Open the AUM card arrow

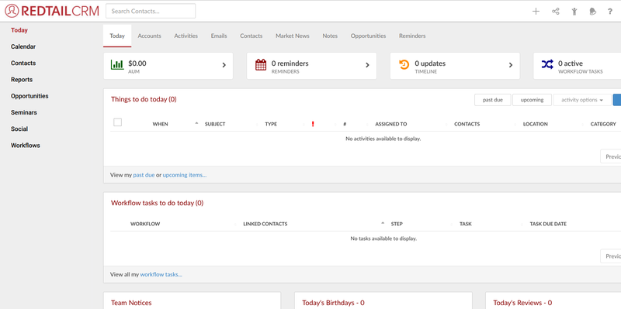224,65
